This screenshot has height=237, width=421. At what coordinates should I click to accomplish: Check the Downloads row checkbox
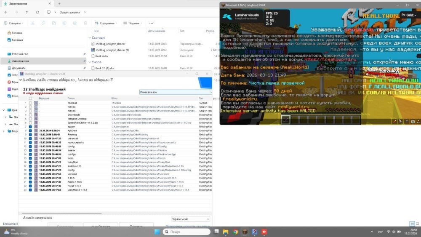pyautogui.click(x=30, y=115)
